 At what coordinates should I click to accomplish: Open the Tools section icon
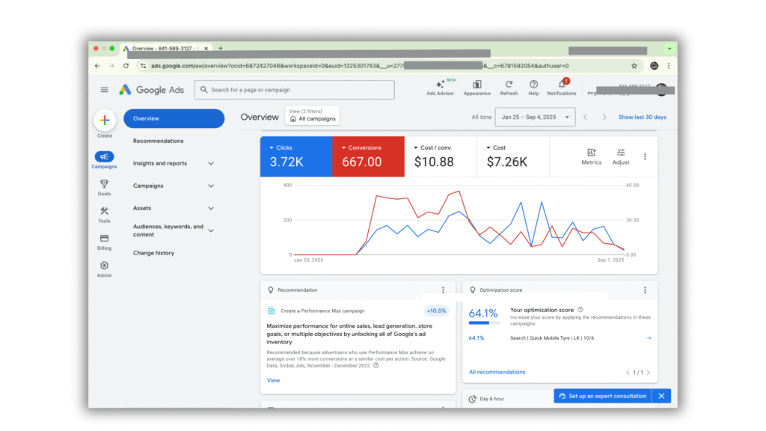click(x=104, y=212)
